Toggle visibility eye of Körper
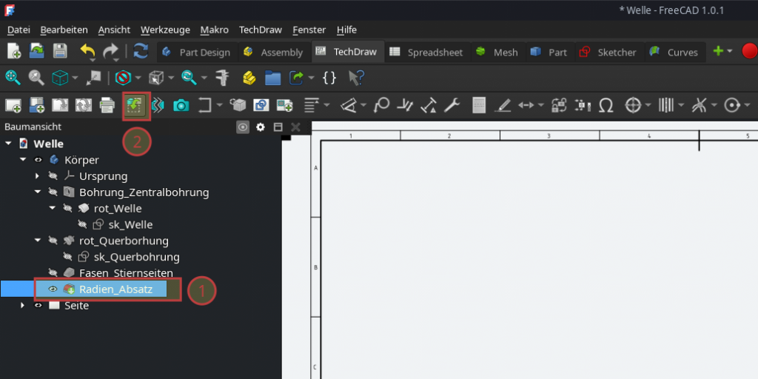 38,160
